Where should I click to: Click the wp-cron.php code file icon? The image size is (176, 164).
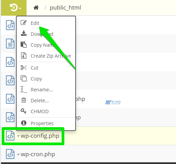pos(10,154)
